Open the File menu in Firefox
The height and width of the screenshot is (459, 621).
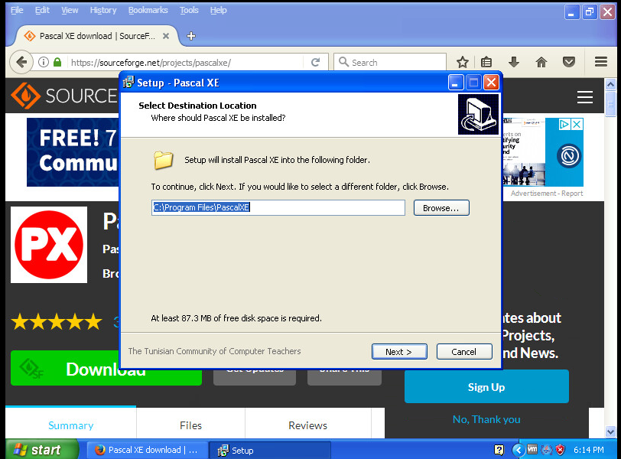click(17, 10)
